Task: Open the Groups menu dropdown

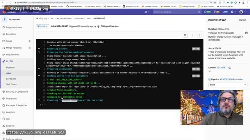Action: pos(37,12)
